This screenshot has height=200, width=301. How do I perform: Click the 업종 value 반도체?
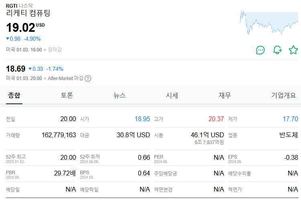pyautogui.click(x=289, y=135)
